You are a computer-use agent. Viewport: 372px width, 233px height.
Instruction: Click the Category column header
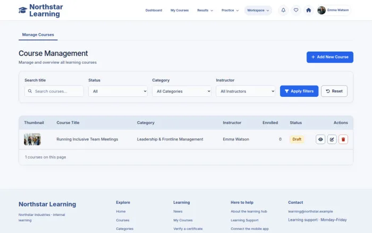[146, 123]
